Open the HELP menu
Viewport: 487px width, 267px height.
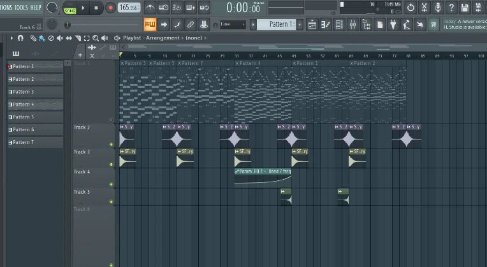[37, 8]
